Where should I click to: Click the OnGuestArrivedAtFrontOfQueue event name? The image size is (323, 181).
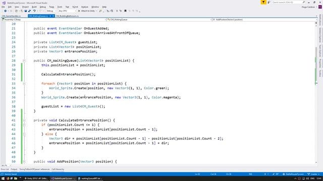tap(112, 33)
